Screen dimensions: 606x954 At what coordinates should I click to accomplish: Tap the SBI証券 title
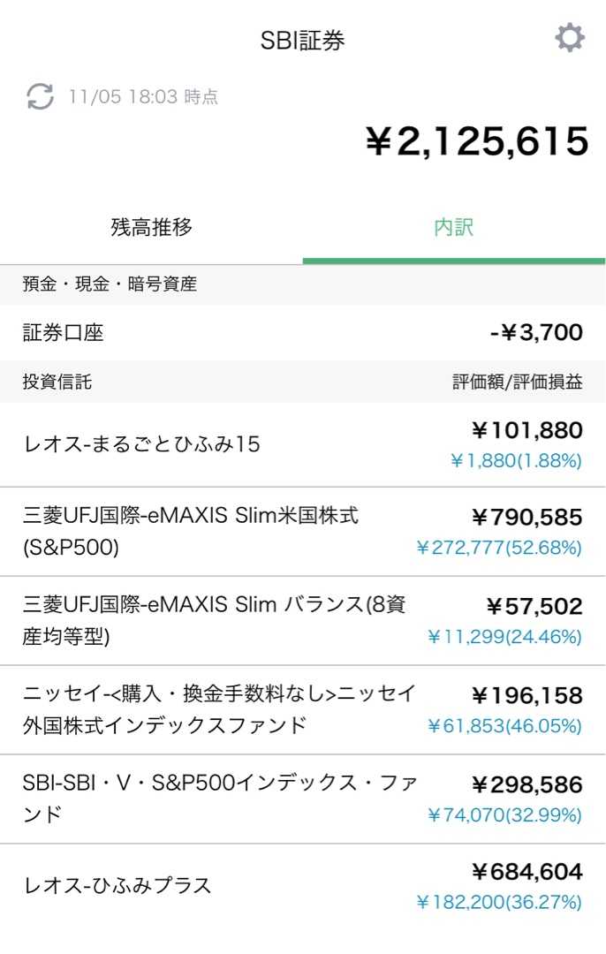coord(302,40)
